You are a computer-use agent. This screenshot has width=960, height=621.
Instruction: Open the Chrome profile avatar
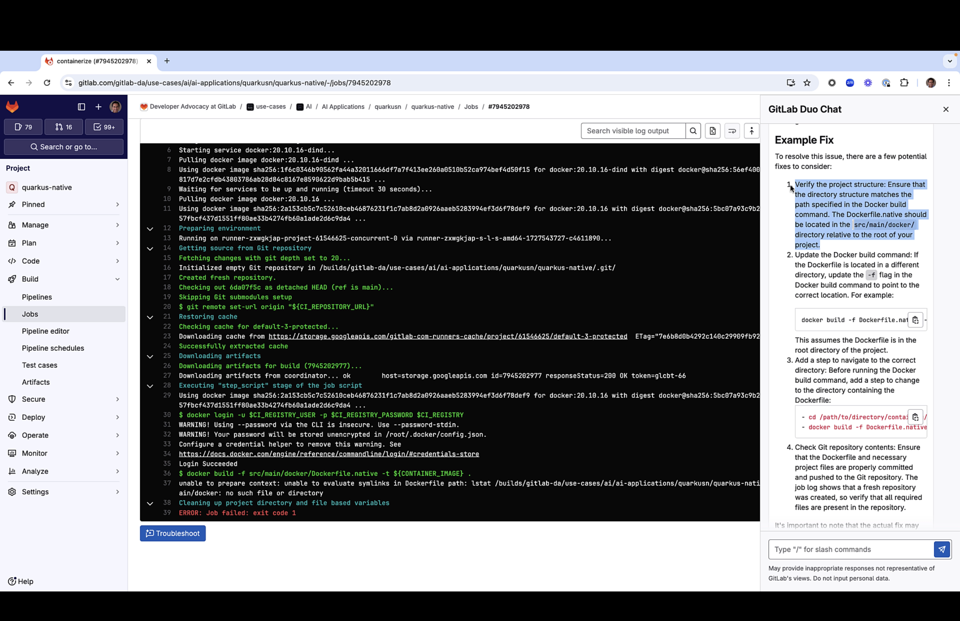(x=931, y=83)
